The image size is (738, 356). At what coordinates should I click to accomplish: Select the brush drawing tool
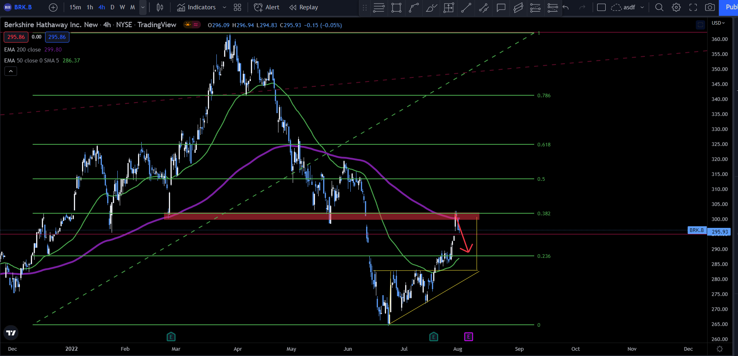point(432,7)
